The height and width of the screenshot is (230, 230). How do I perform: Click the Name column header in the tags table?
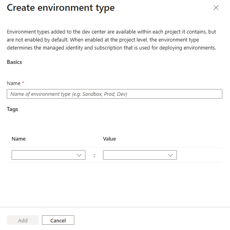pos(19,139)
